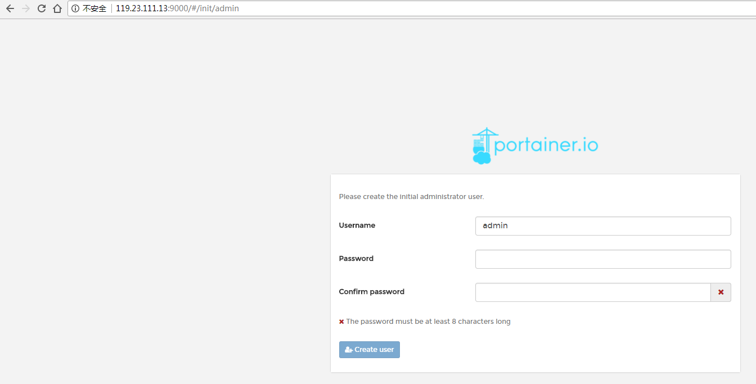Click the red X beside Confirm password
Screen dimensions: 756x384
721,292
